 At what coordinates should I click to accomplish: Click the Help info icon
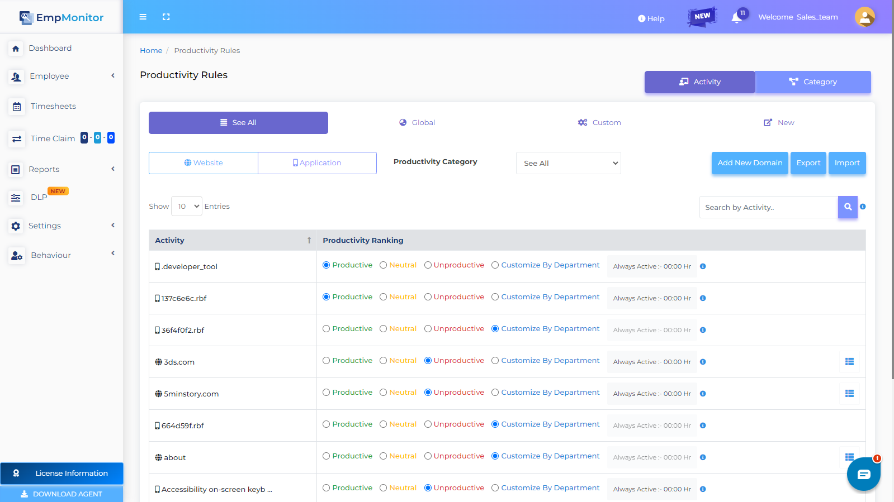pos(641,18)
